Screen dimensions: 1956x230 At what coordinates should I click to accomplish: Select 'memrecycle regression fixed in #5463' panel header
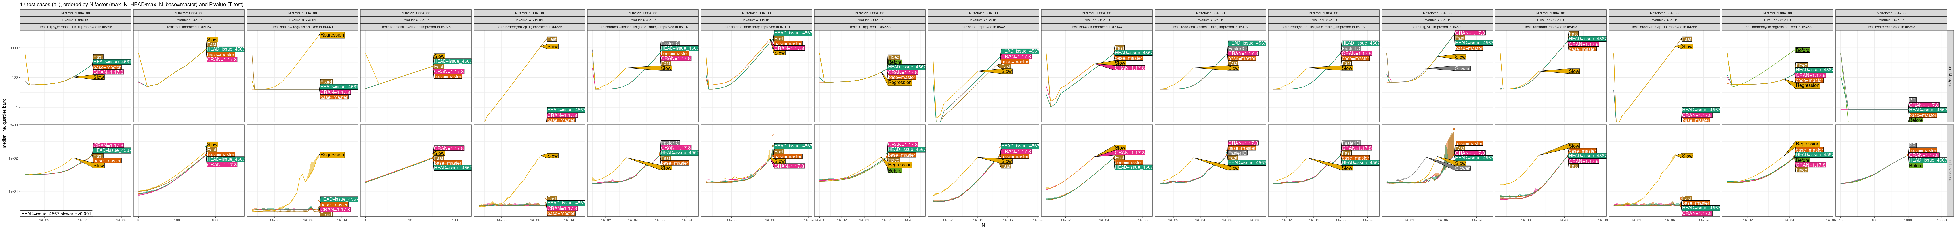coord(1777,26)
